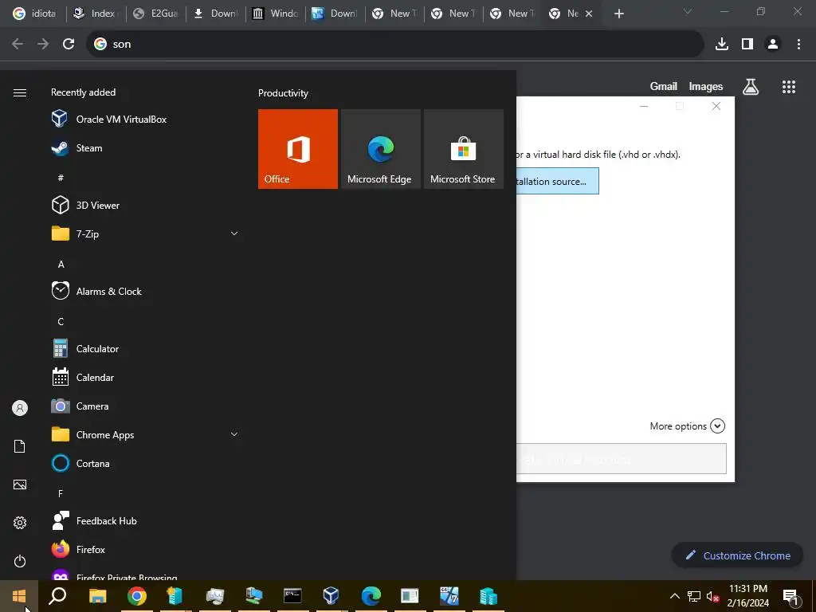Open Chrome downloads icon
816x612 pixels.
tap(722, 45)
